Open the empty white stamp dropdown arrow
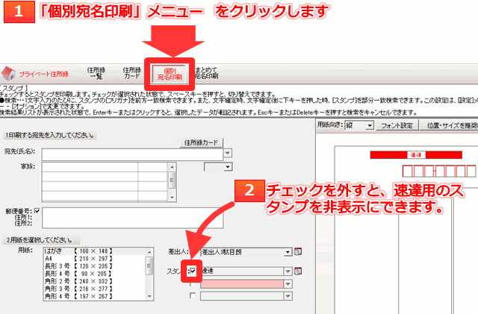 [288, 295]
